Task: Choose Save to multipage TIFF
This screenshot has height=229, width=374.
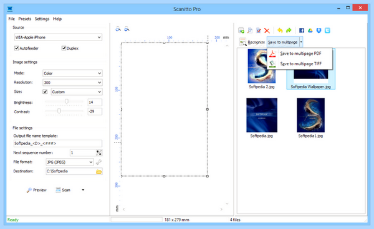Action: pos(300,64)
